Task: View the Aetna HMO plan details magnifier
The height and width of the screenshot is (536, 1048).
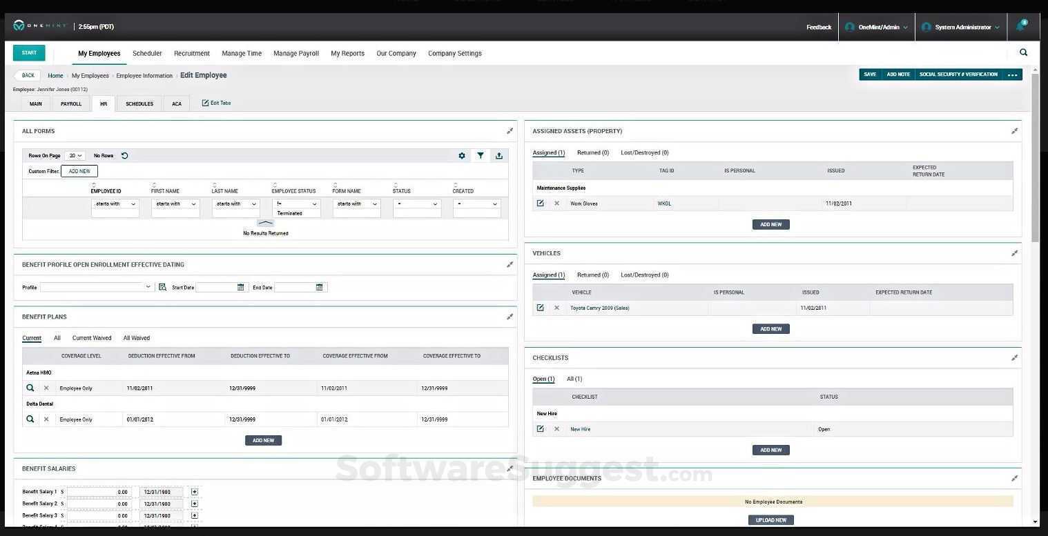Action: point(30,388)
